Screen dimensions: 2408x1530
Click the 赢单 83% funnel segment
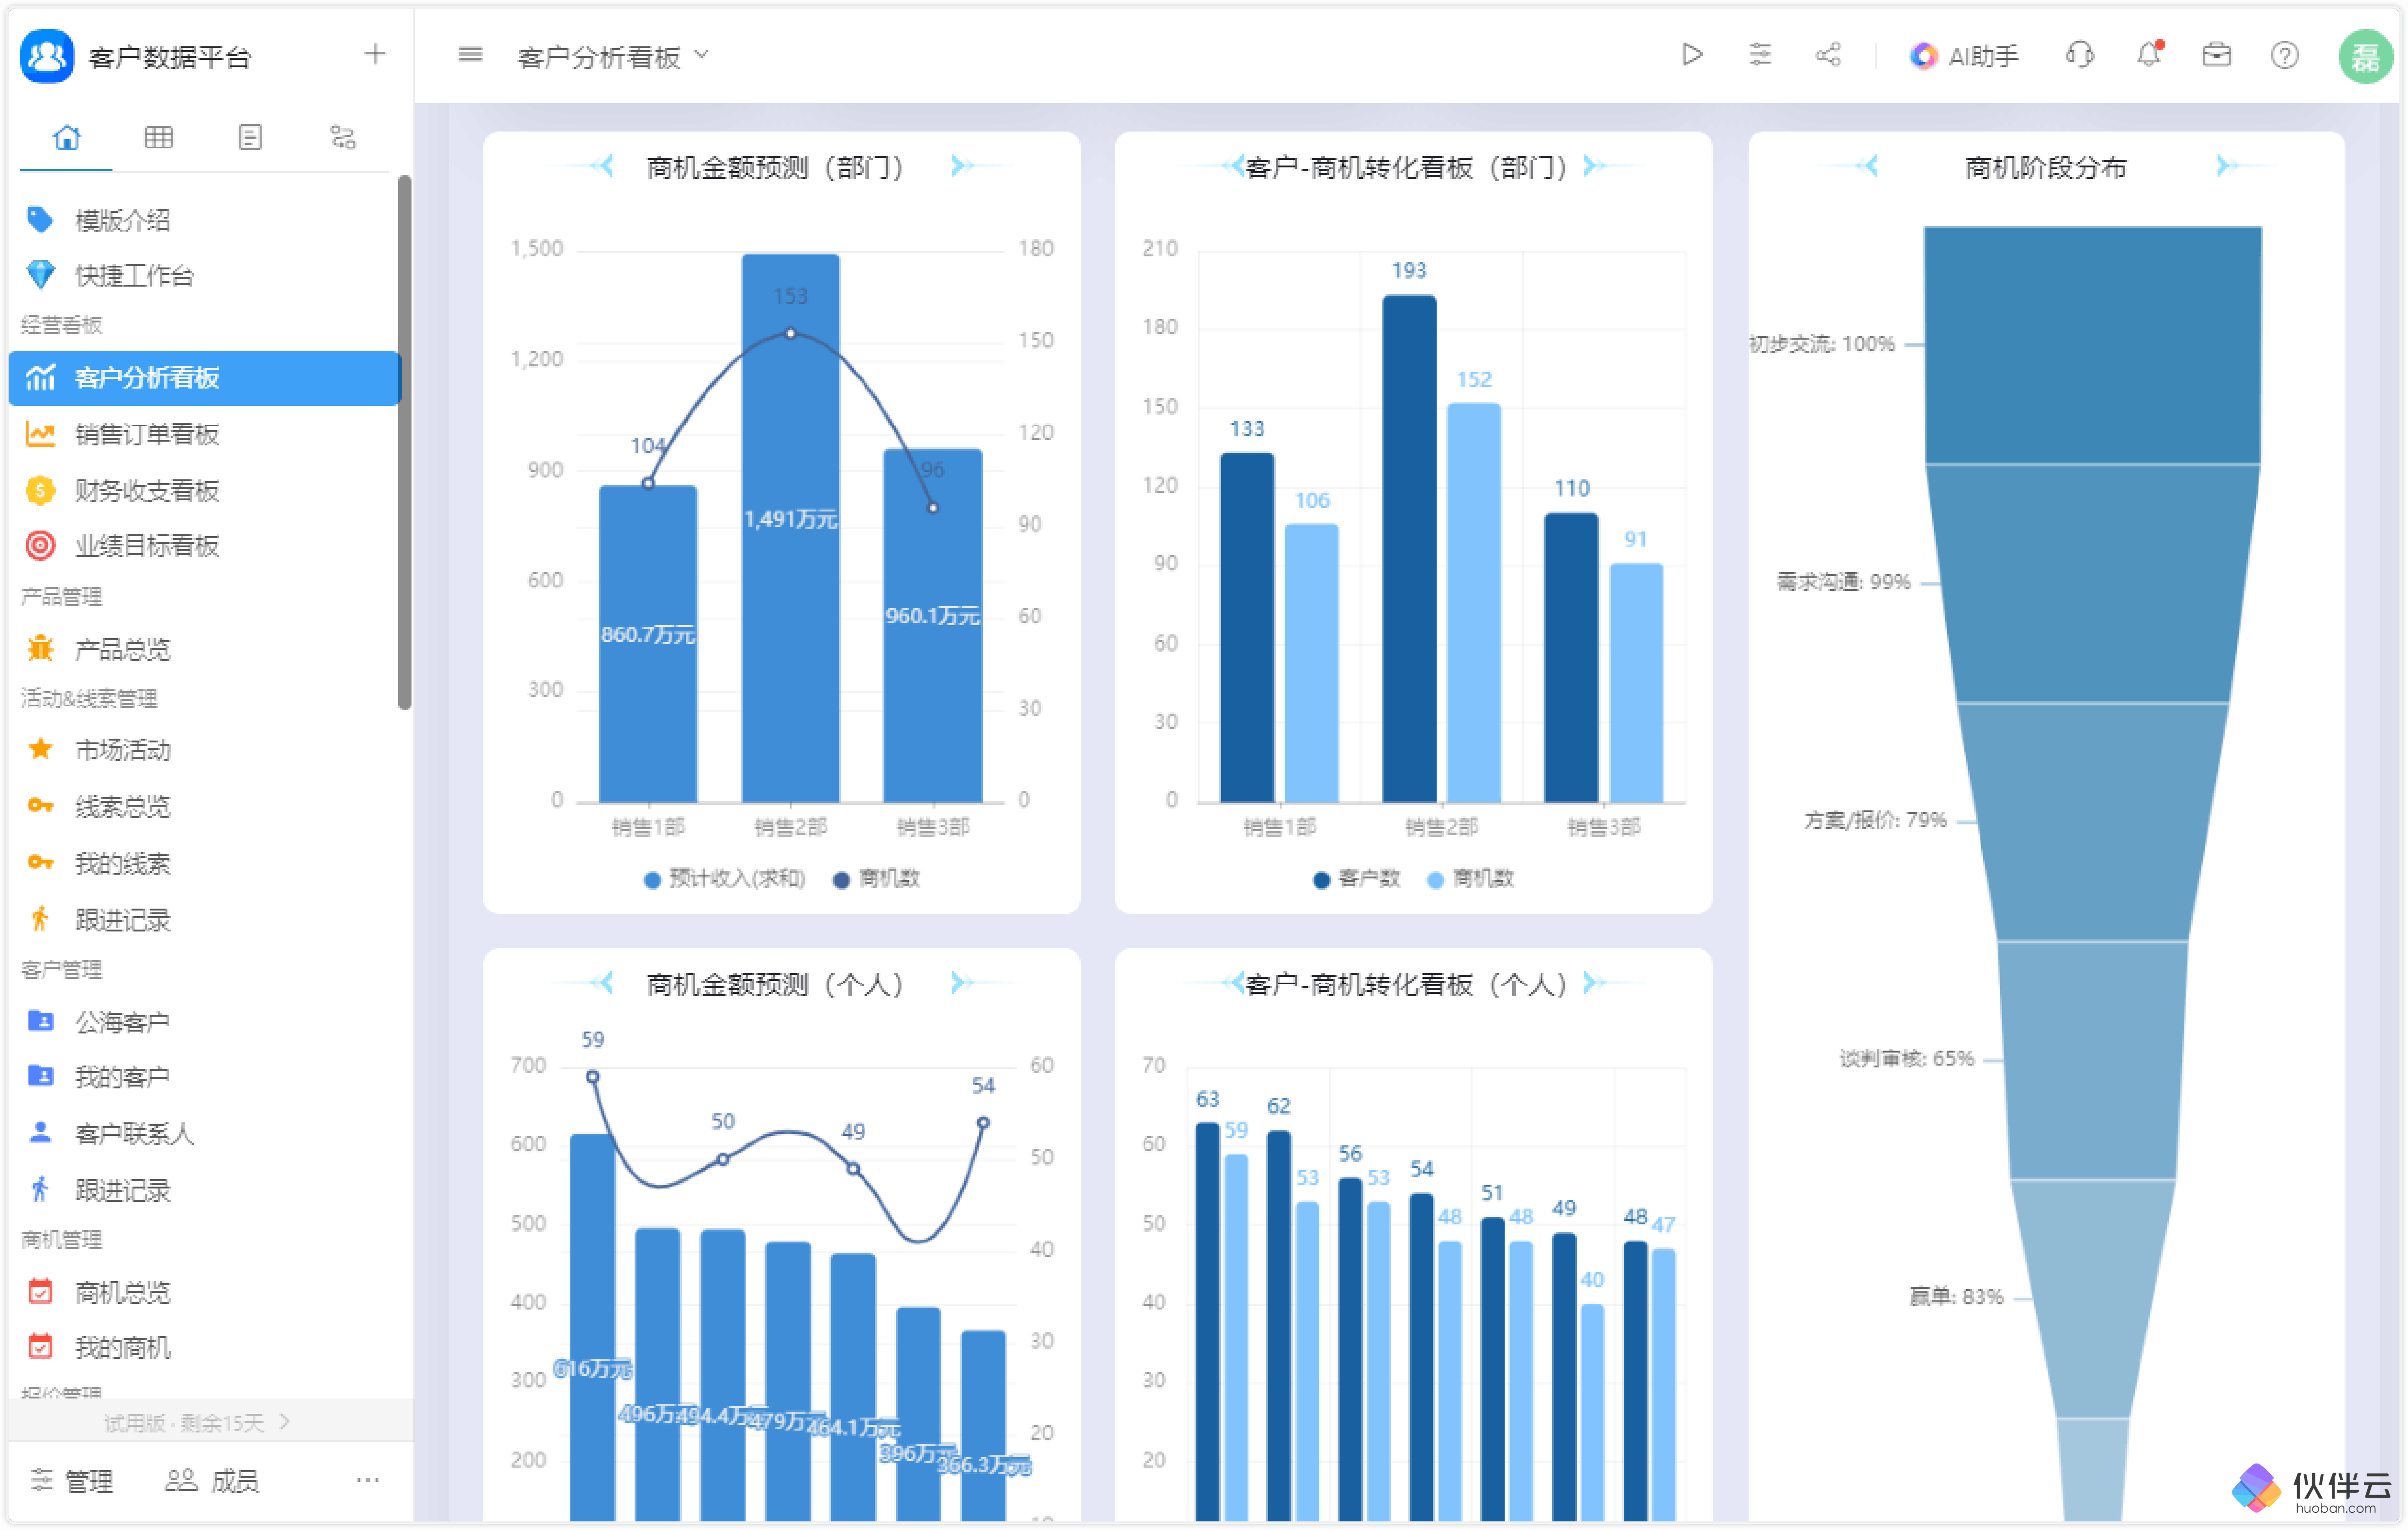2093,1299
